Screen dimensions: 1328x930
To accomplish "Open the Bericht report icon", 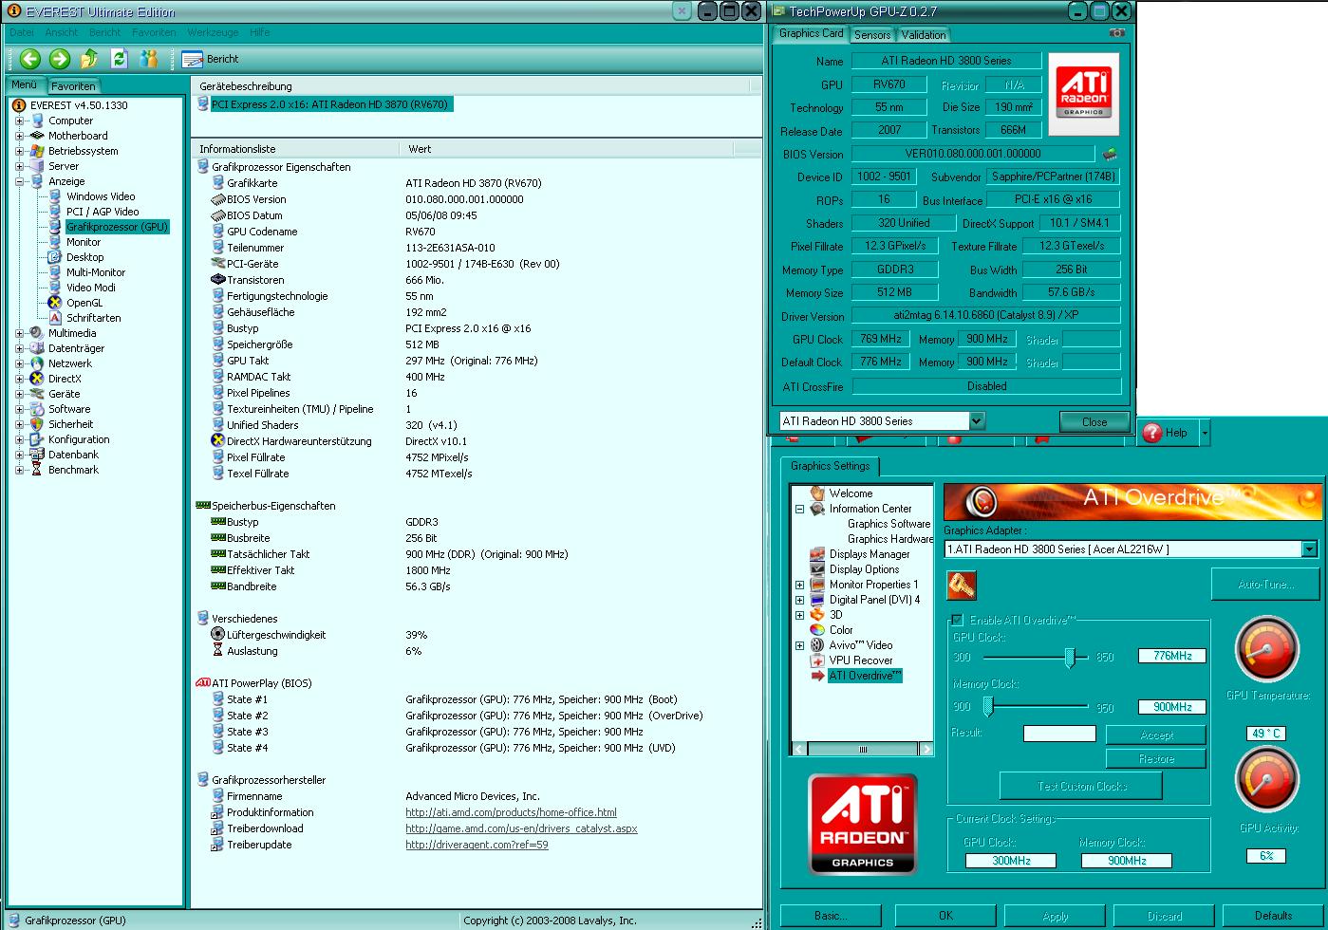I will [193, 59].
